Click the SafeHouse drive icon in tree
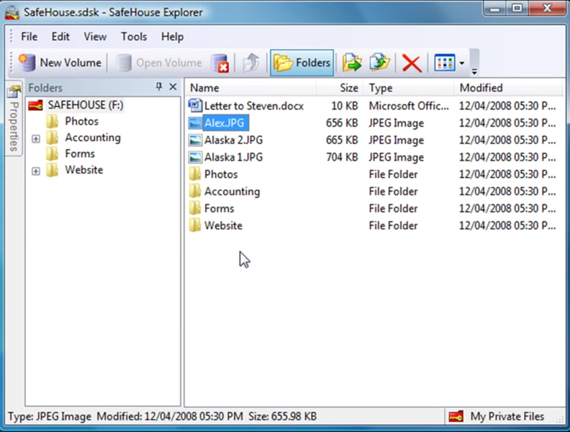Screen dimensions: 570x432 click(36, 105)
